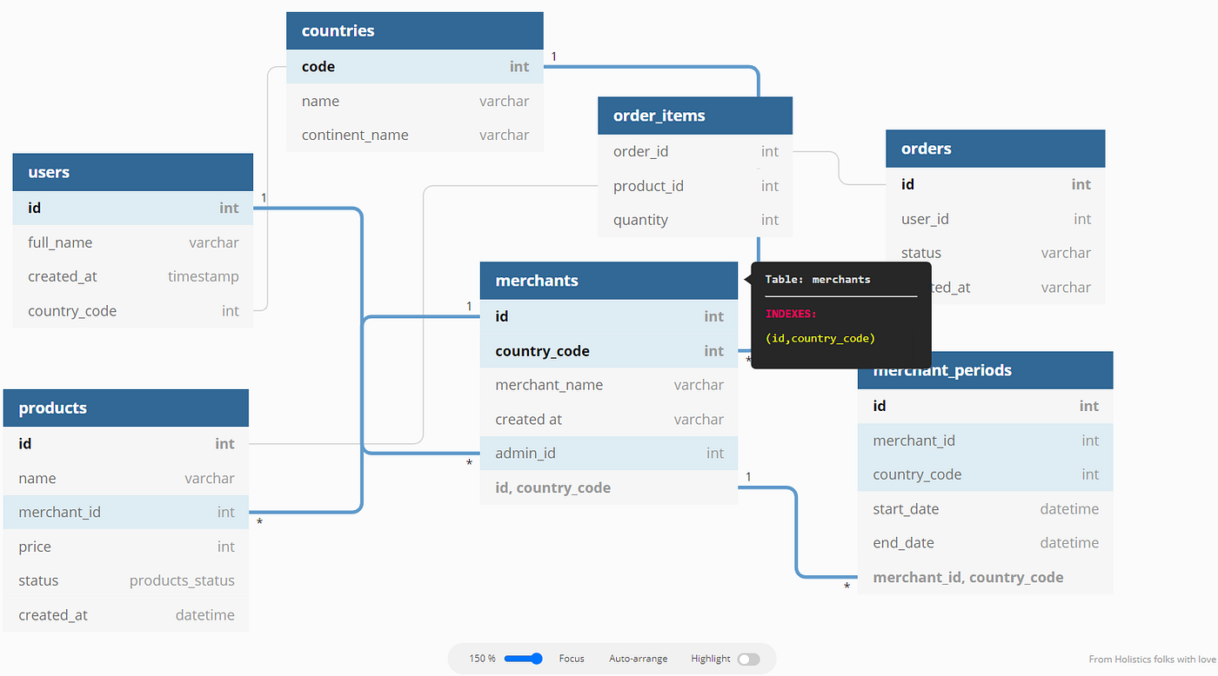1218x676 pixels.
Task: Toggle the Highlight switch
Action: [x=749, y=659]
